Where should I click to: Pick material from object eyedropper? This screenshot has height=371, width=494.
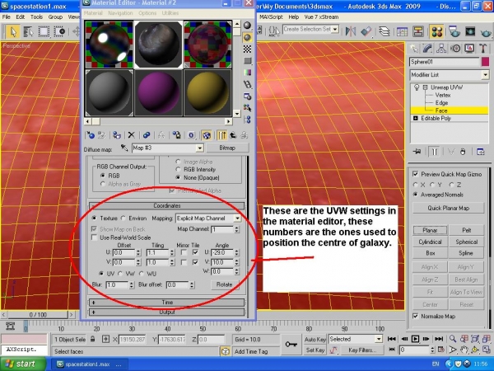tap(123, 148)
